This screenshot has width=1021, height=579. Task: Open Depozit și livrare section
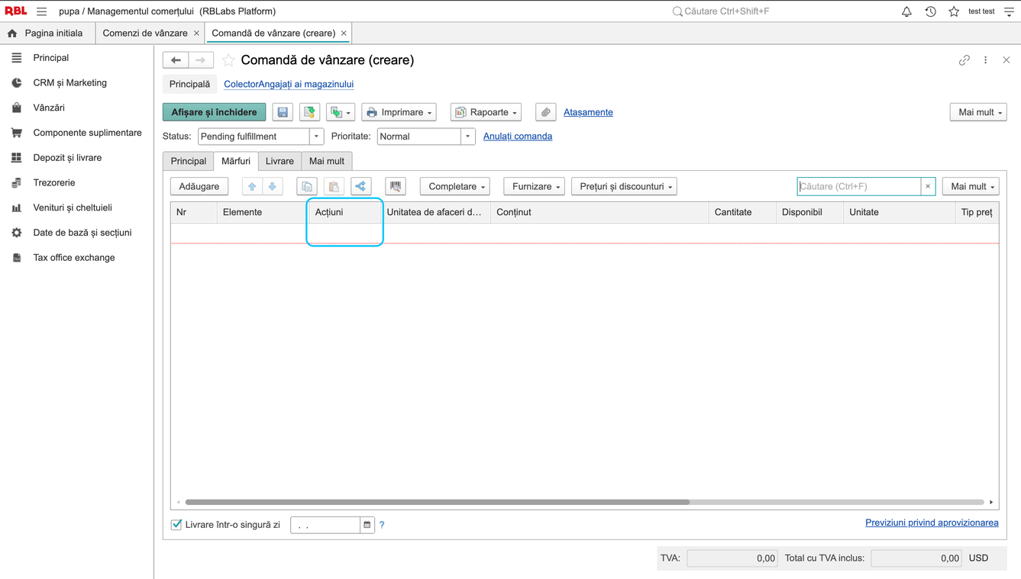coord(67,158)
